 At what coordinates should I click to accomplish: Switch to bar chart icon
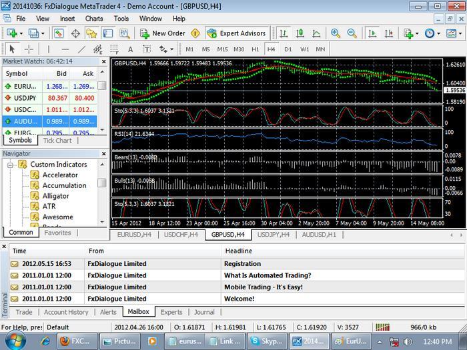coord(284,33)
